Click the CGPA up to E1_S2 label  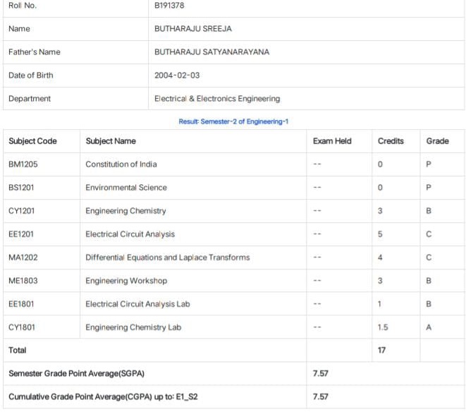(x=103, y=396)
